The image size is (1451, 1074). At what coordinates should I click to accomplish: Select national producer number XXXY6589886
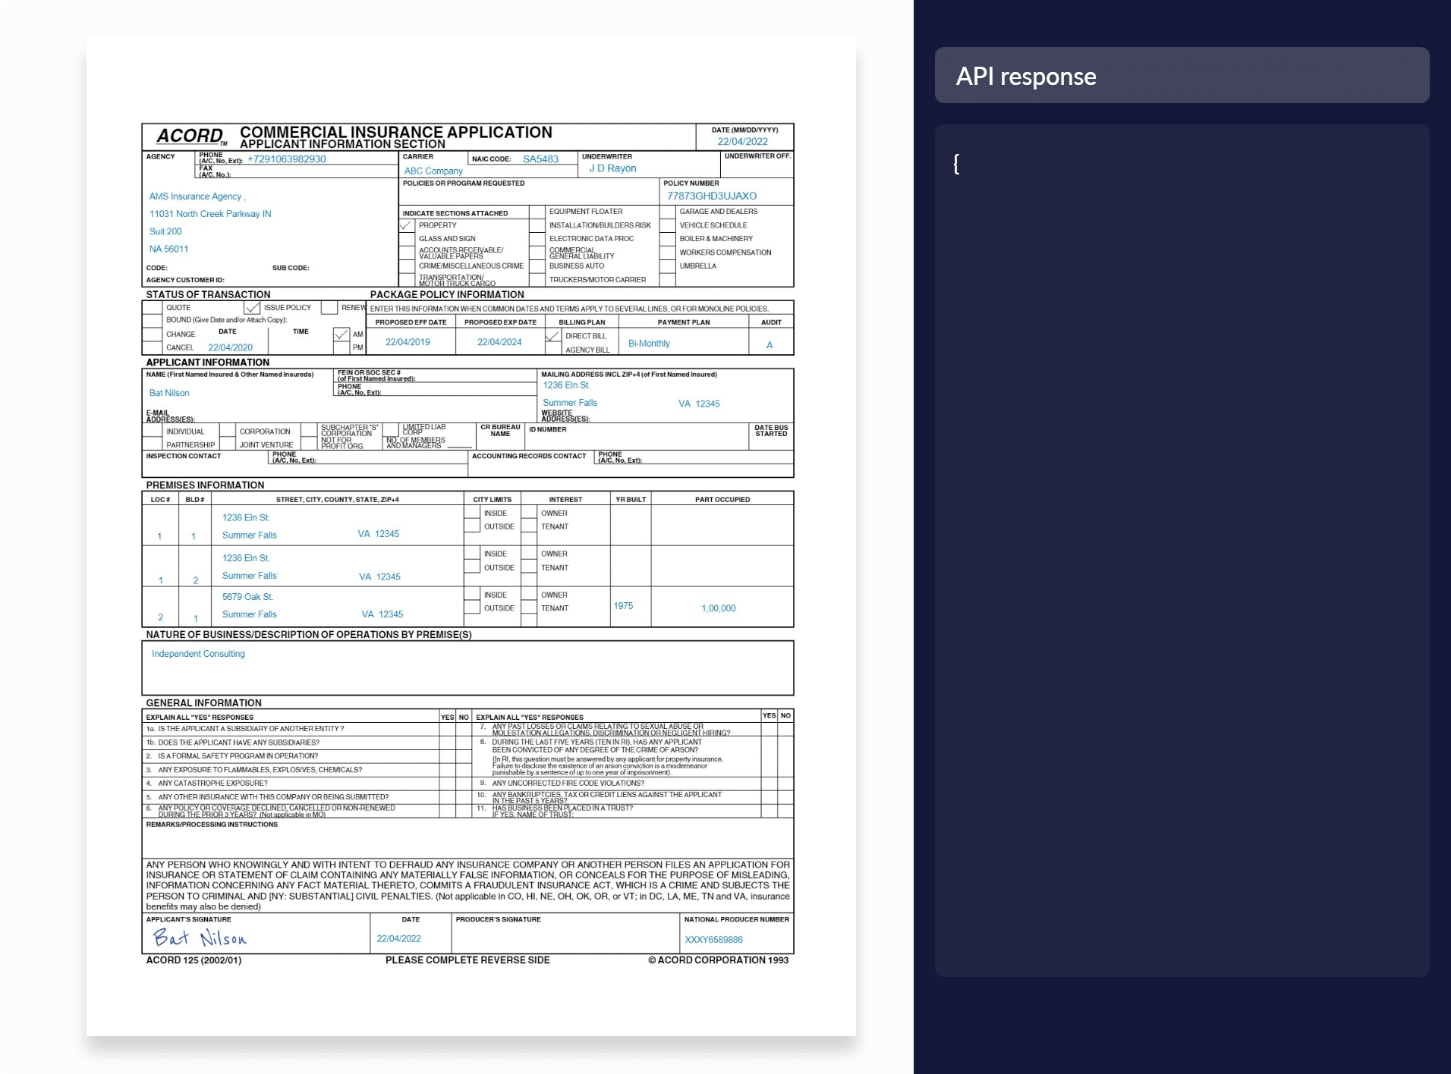[x=713, y=940]
